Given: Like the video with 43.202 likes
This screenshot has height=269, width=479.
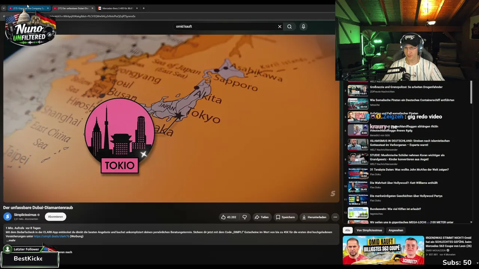Looking at the screenshot, I should click(x=229, y=217).
